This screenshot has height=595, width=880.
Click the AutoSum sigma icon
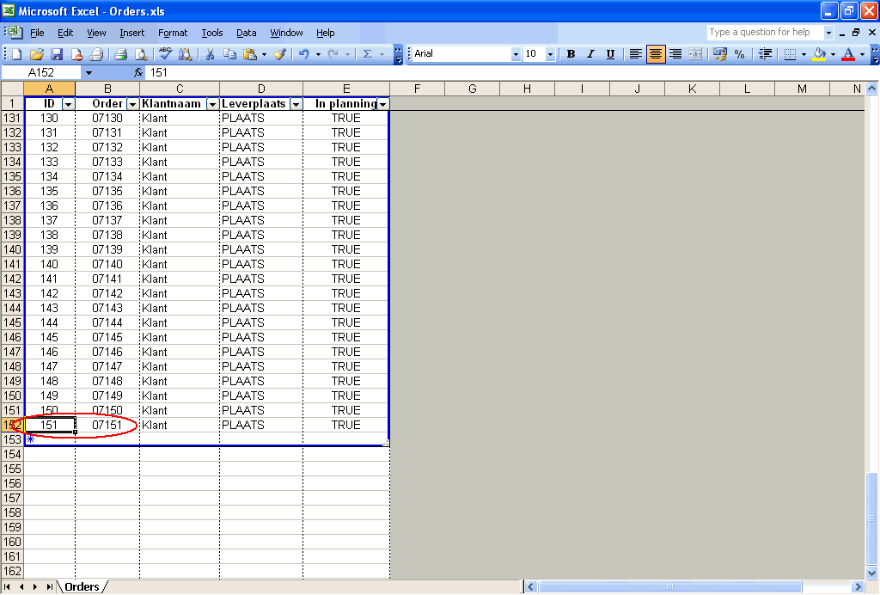(368, 54)
